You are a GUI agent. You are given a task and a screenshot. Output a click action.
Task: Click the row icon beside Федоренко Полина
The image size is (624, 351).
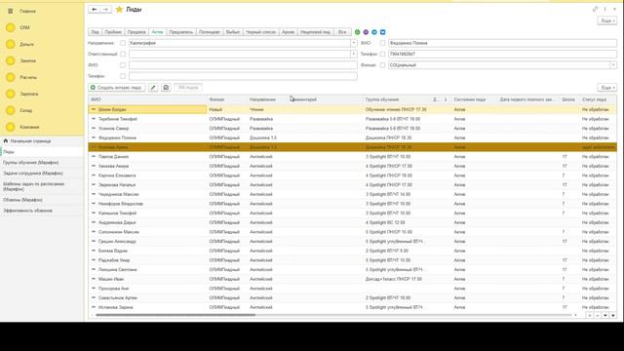coord(94,137)
